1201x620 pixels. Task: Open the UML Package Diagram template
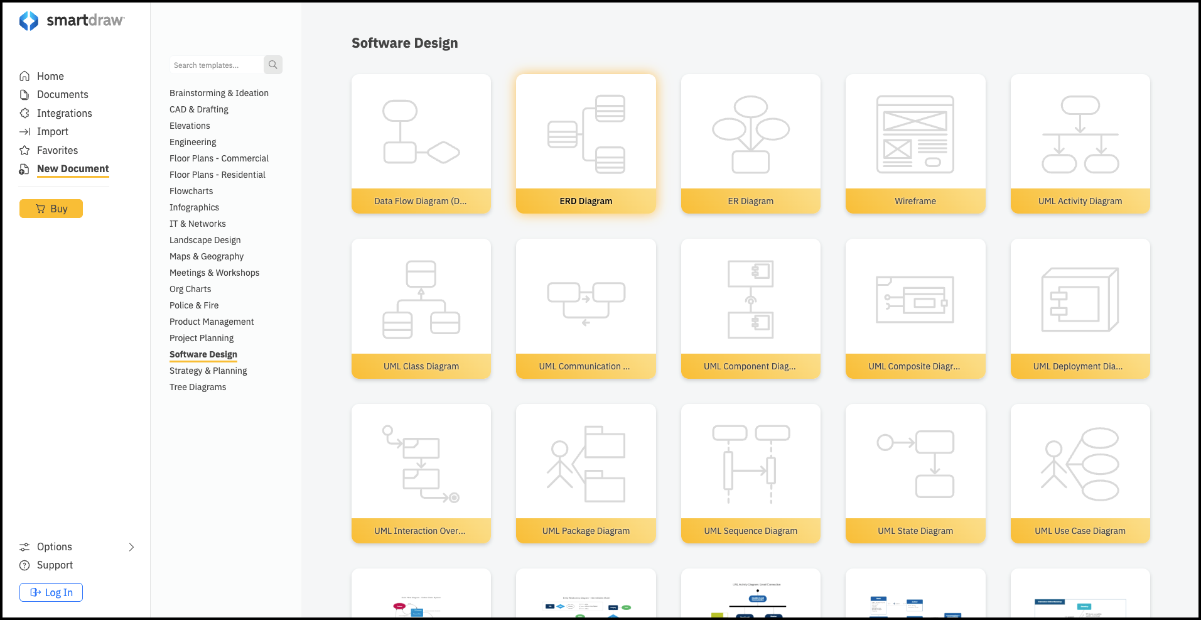(x=586, y=474)
